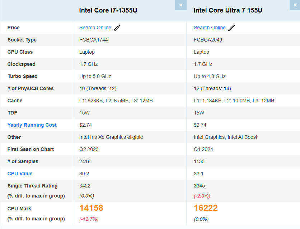Viewport: 300px width, 229px height.
Task: Open the Yearly Running Cost link
Action: (x=32, y=125)
